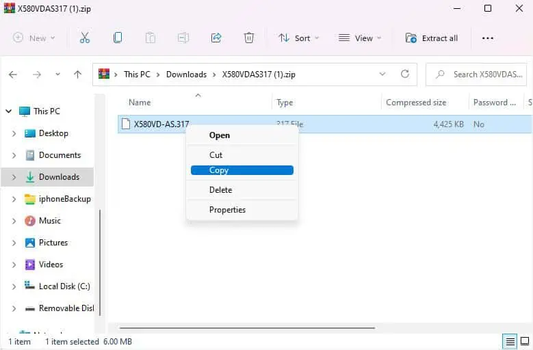Switch to details view in status bar
The image size is (533, 350).
tap(510, 341)
